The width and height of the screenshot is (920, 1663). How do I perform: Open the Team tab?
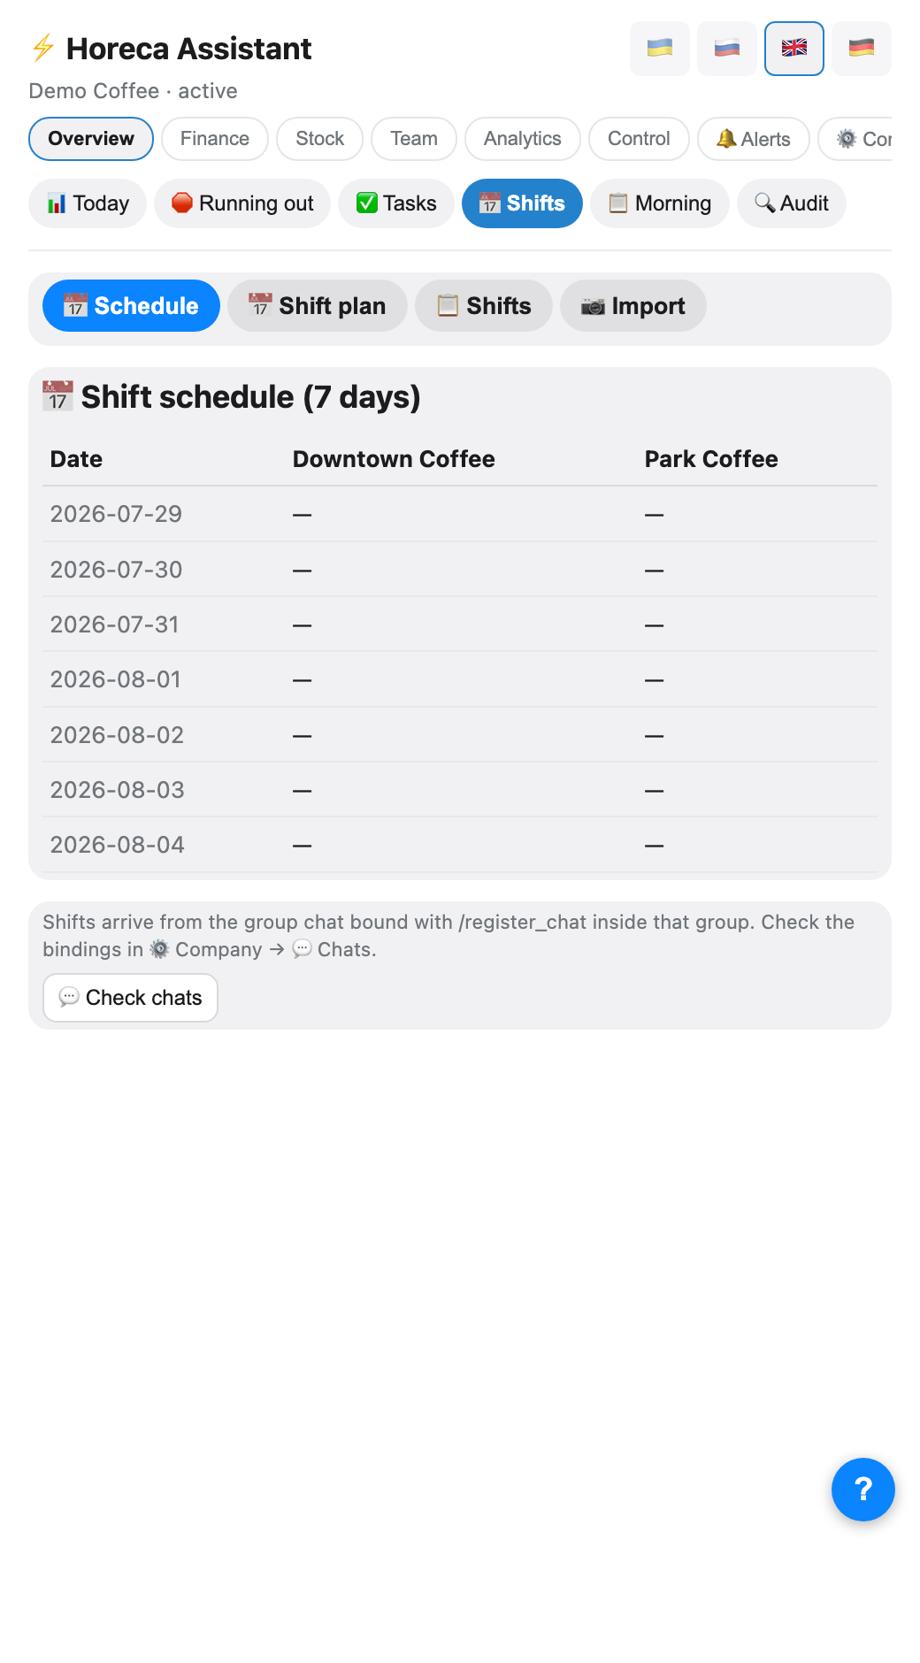(x=414, y=139)
